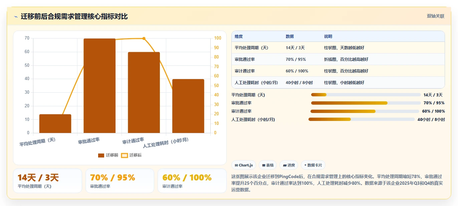The height and width of the screenshot is (206, 458).
Task: Click the 平均处理周期 bar in chart
Action: 55,124
